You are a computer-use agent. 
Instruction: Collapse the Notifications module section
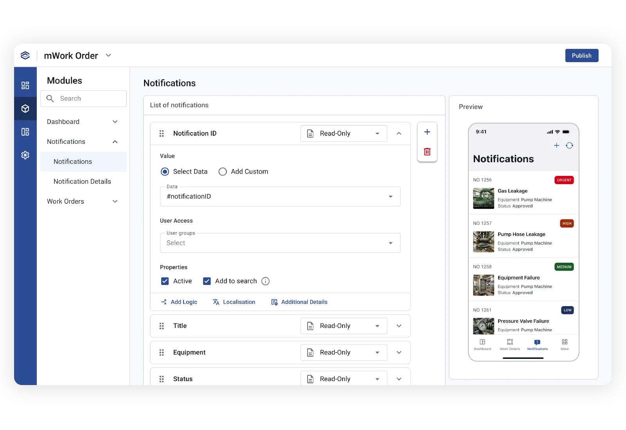click(x=115, y=142)
